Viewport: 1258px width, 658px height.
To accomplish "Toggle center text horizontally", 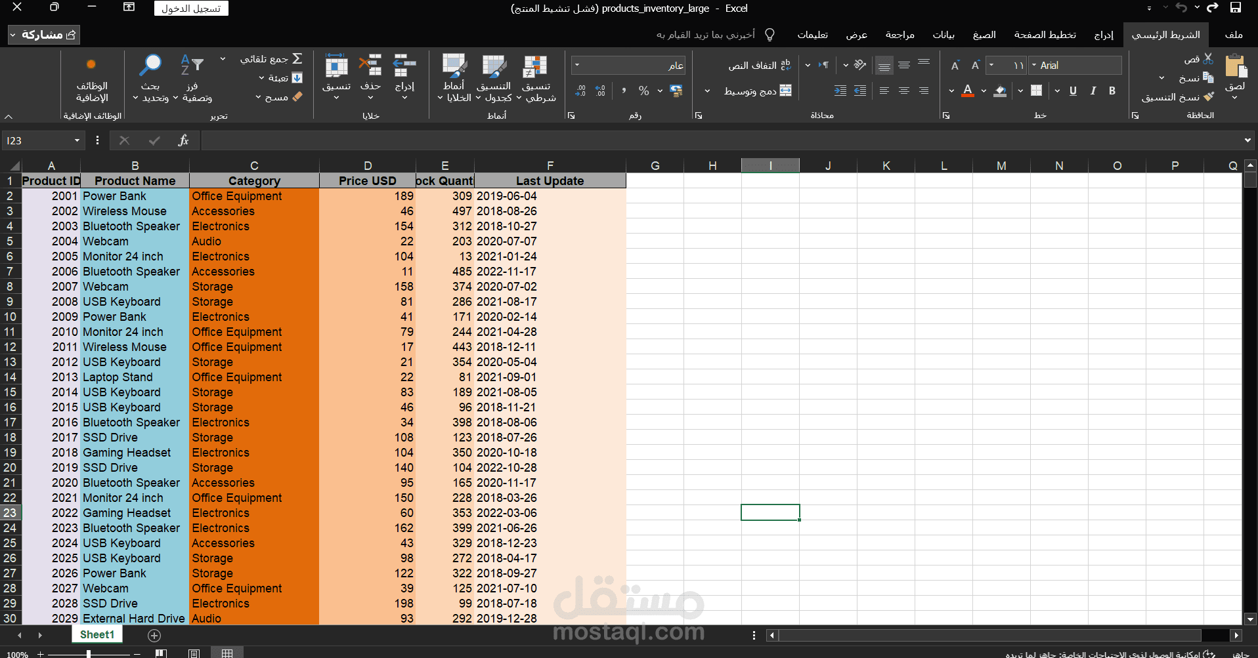I will [x=904, y=91].
